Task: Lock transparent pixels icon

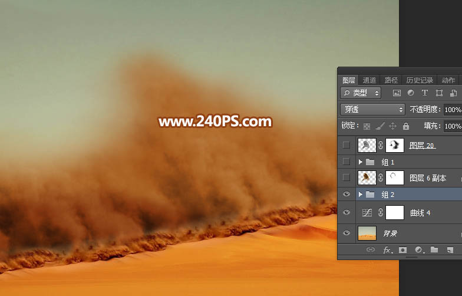Action: click(x=367, y=126)
